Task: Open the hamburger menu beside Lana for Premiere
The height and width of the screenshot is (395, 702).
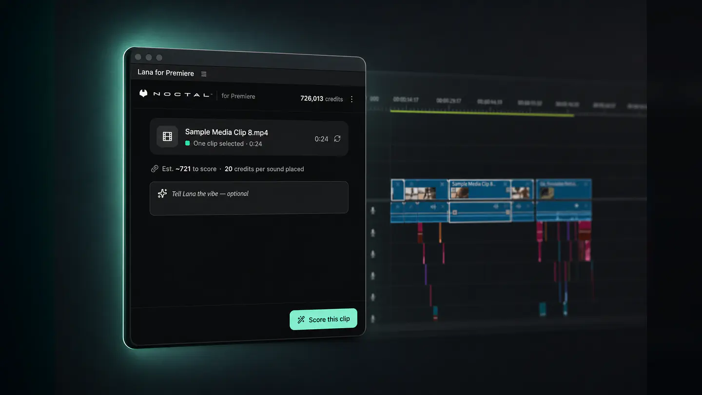Action: 204,74
